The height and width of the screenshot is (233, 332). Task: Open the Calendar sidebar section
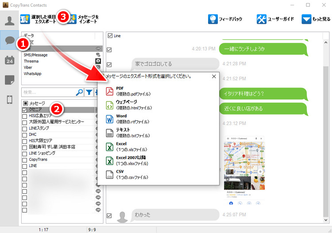pyautogui.click(x=10, y=60)
